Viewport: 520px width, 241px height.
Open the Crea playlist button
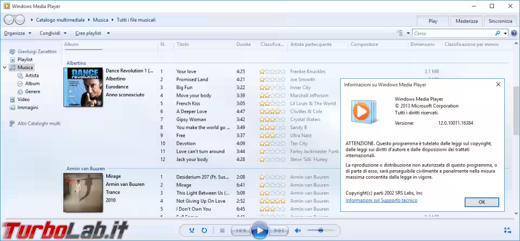tap(88, 34)
